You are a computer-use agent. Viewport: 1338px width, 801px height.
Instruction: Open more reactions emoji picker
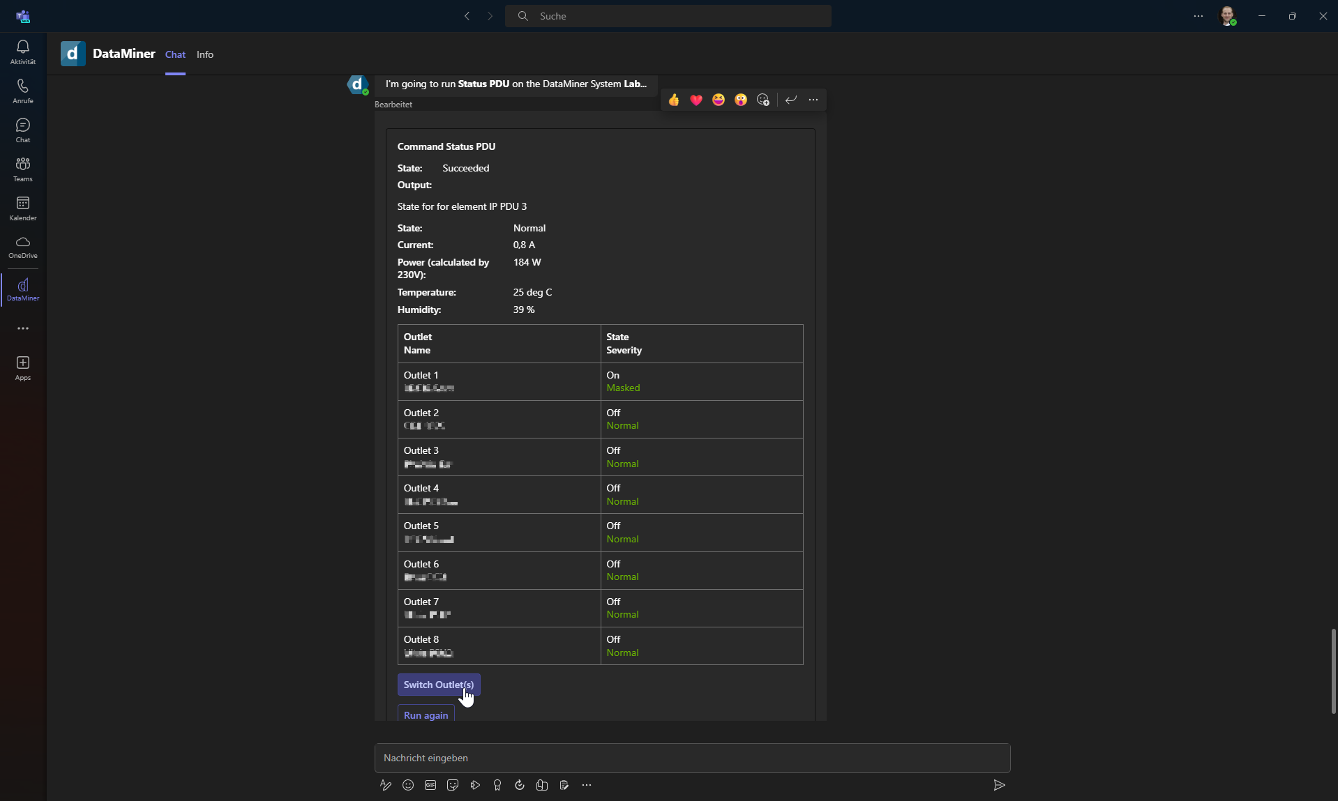(763, 100)
